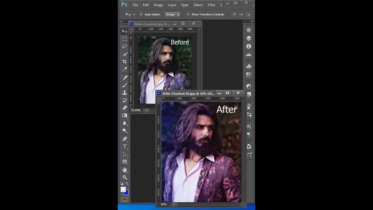
Task: Open the Select menu
Action: click(x=198, y=5)
